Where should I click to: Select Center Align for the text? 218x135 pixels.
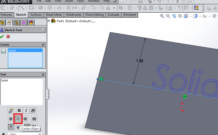pyautogui.click(x=18, y=119)
